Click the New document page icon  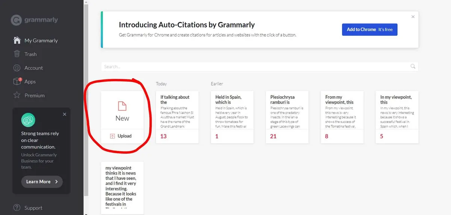122,106
